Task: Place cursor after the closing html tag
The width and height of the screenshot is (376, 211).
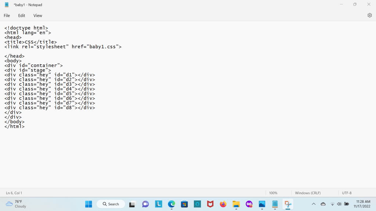Action: coord(25,127)
